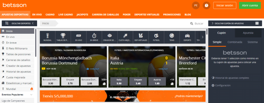Select the Sistema bet type tab

click(252, 42)
